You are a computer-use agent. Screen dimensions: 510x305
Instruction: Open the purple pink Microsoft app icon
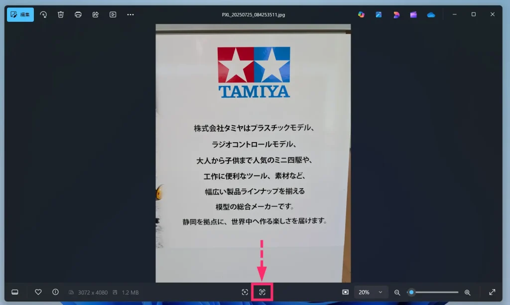[x=396, y=14]
